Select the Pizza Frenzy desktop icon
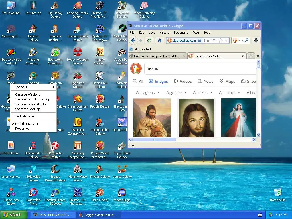Viewport: 292px width, 219px height. [100, 195]
